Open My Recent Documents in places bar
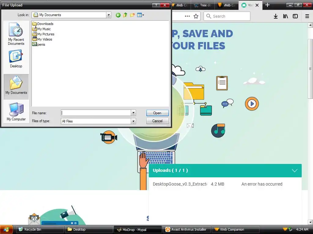 point(16,34)
